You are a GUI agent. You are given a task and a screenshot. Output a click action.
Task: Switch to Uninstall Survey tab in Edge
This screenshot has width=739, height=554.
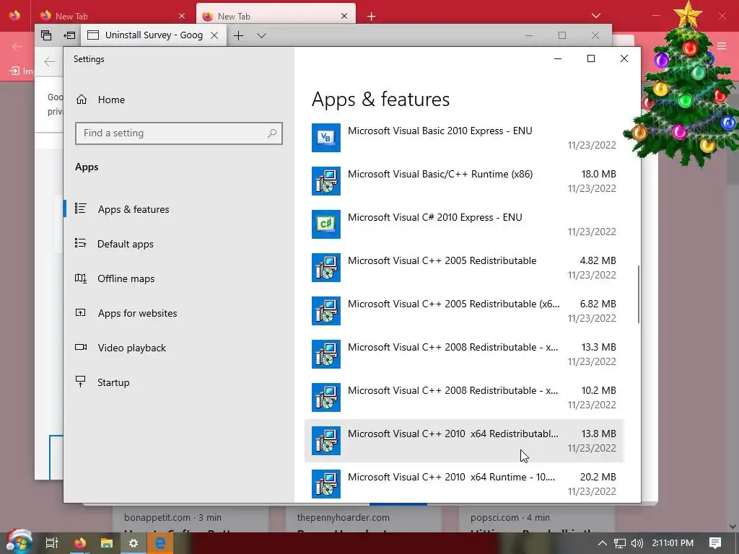coord(154,35)
